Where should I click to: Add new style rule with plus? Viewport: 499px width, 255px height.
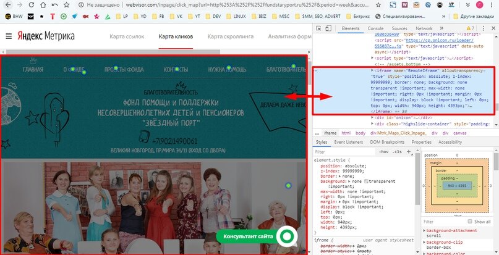[409, 152]
